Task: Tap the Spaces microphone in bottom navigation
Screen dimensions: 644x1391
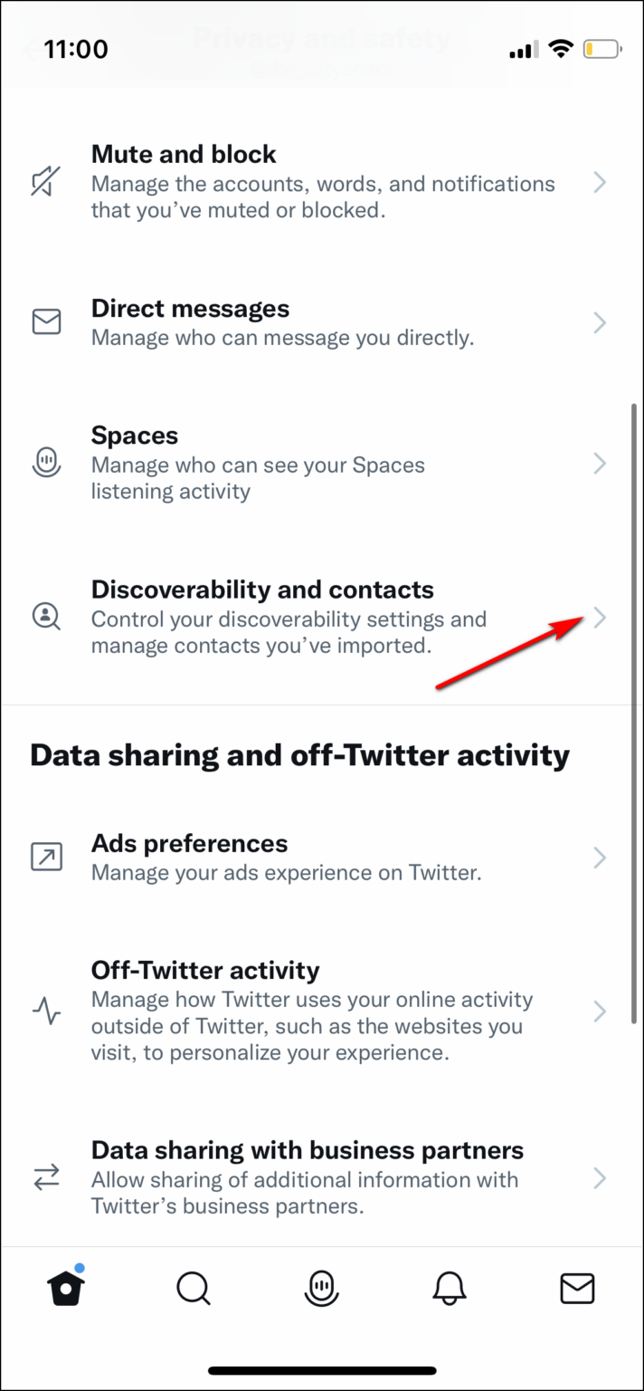Action: pyautogui.click(x=322, y=1289)
